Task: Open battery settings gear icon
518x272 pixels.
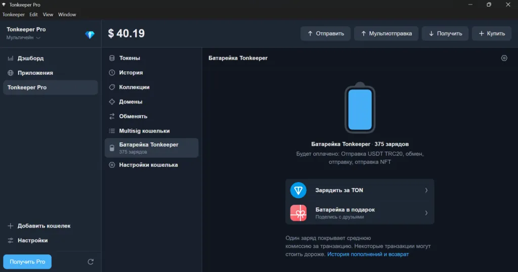Action: [x=504, y=58]
